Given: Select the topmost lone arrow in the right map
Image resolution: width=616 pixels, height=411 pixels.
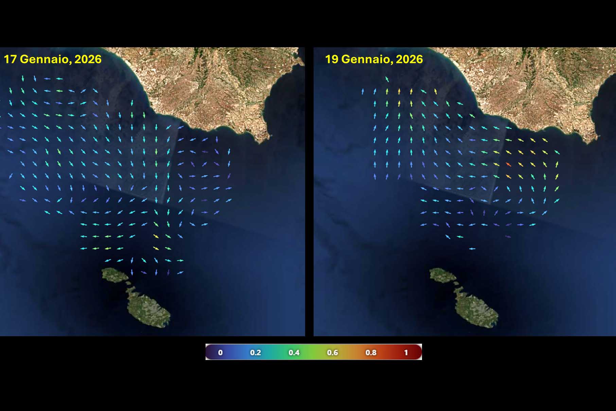Looking at the screenshot, I should click(x=387, y=79).
